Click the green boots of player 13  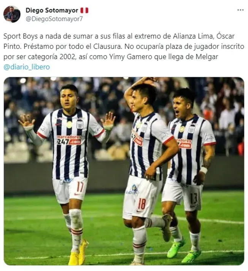(x=183, y=251)
